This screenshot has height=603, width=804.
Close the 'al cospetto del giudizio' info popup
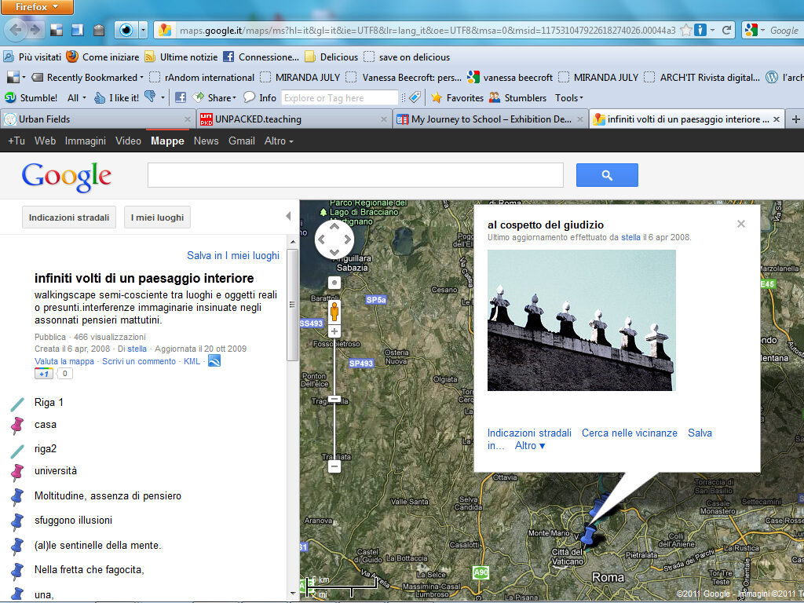click(x=740, y=224)
